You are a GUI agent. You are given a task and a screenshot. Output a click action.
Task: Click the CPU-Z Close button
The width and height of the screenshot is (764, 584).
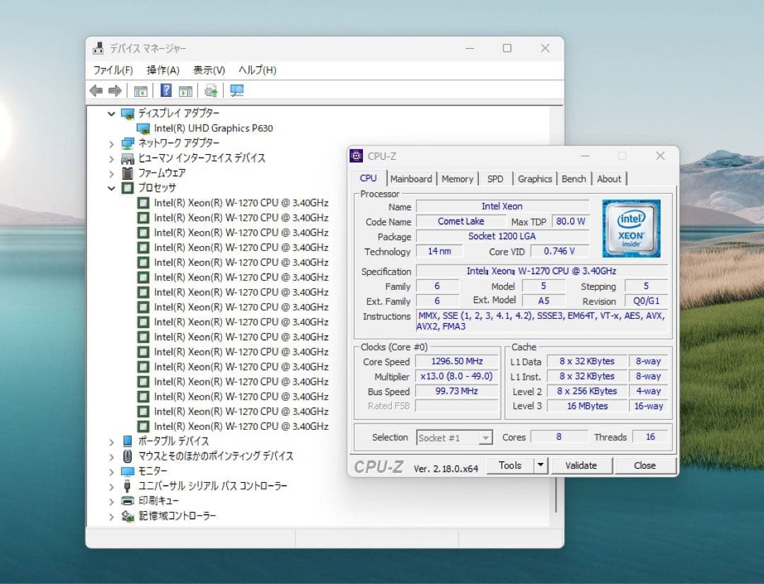[644, 465]
